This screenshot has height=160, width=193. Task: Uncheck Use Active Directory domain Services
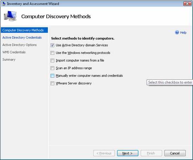52,45
